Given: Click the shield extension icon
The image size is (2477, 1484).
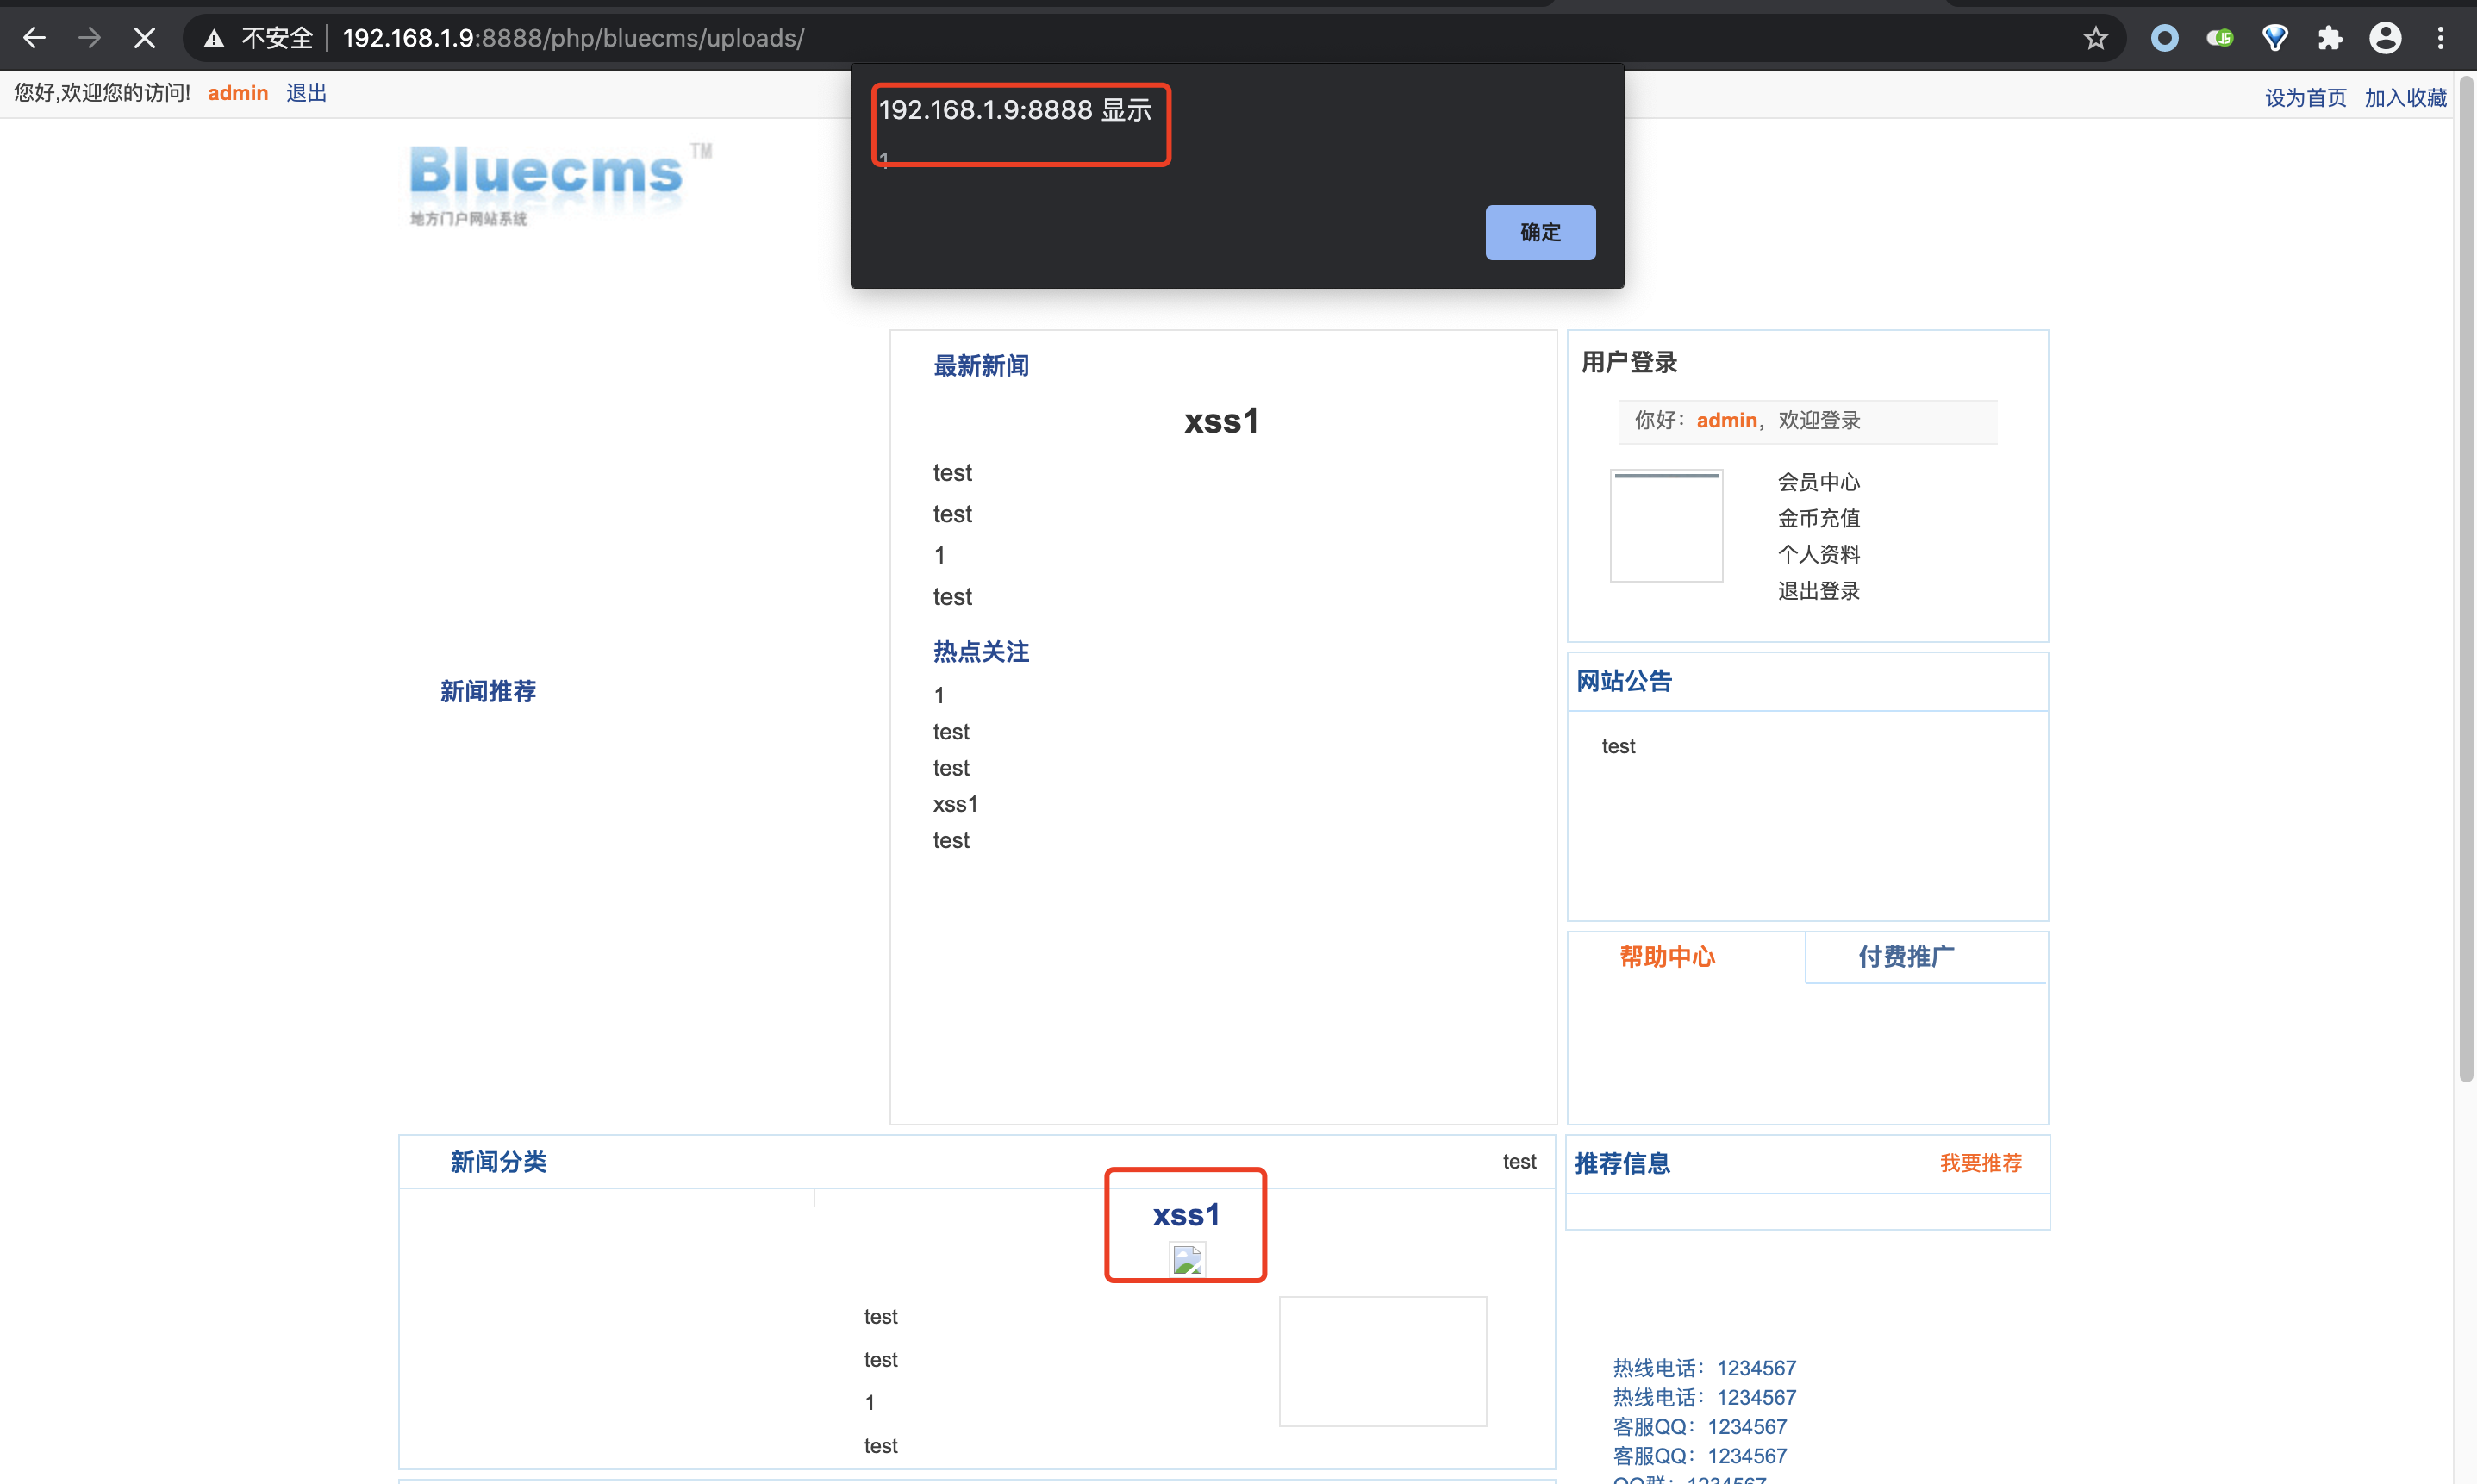Looking at the screenshot, I should point(2274,38).
